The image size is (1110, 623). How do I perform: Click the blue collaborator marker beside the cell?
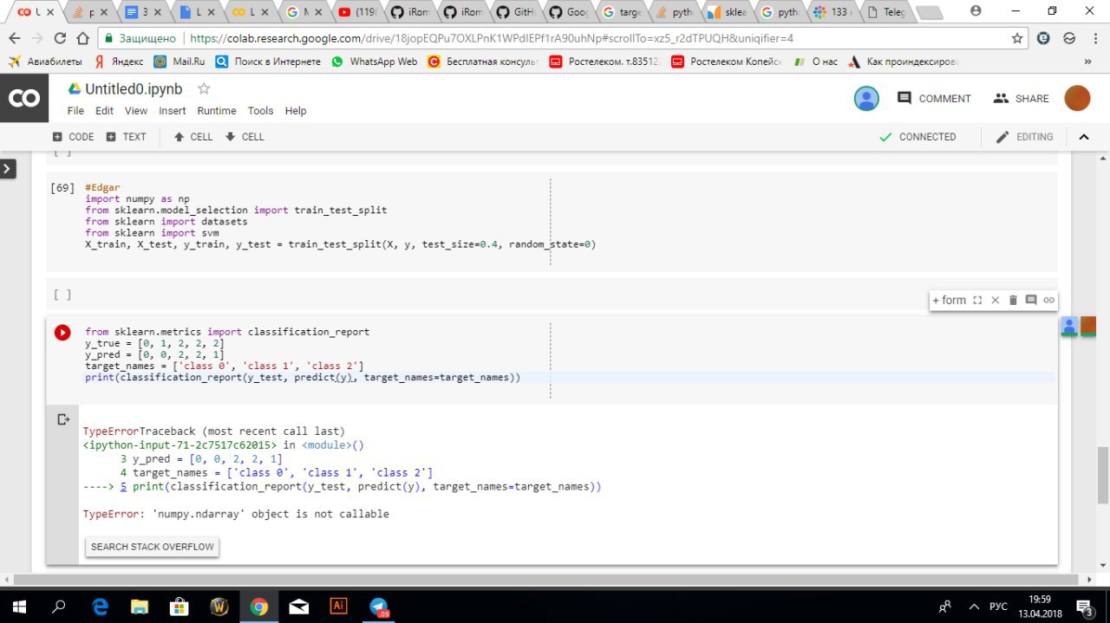[1069, 326]
